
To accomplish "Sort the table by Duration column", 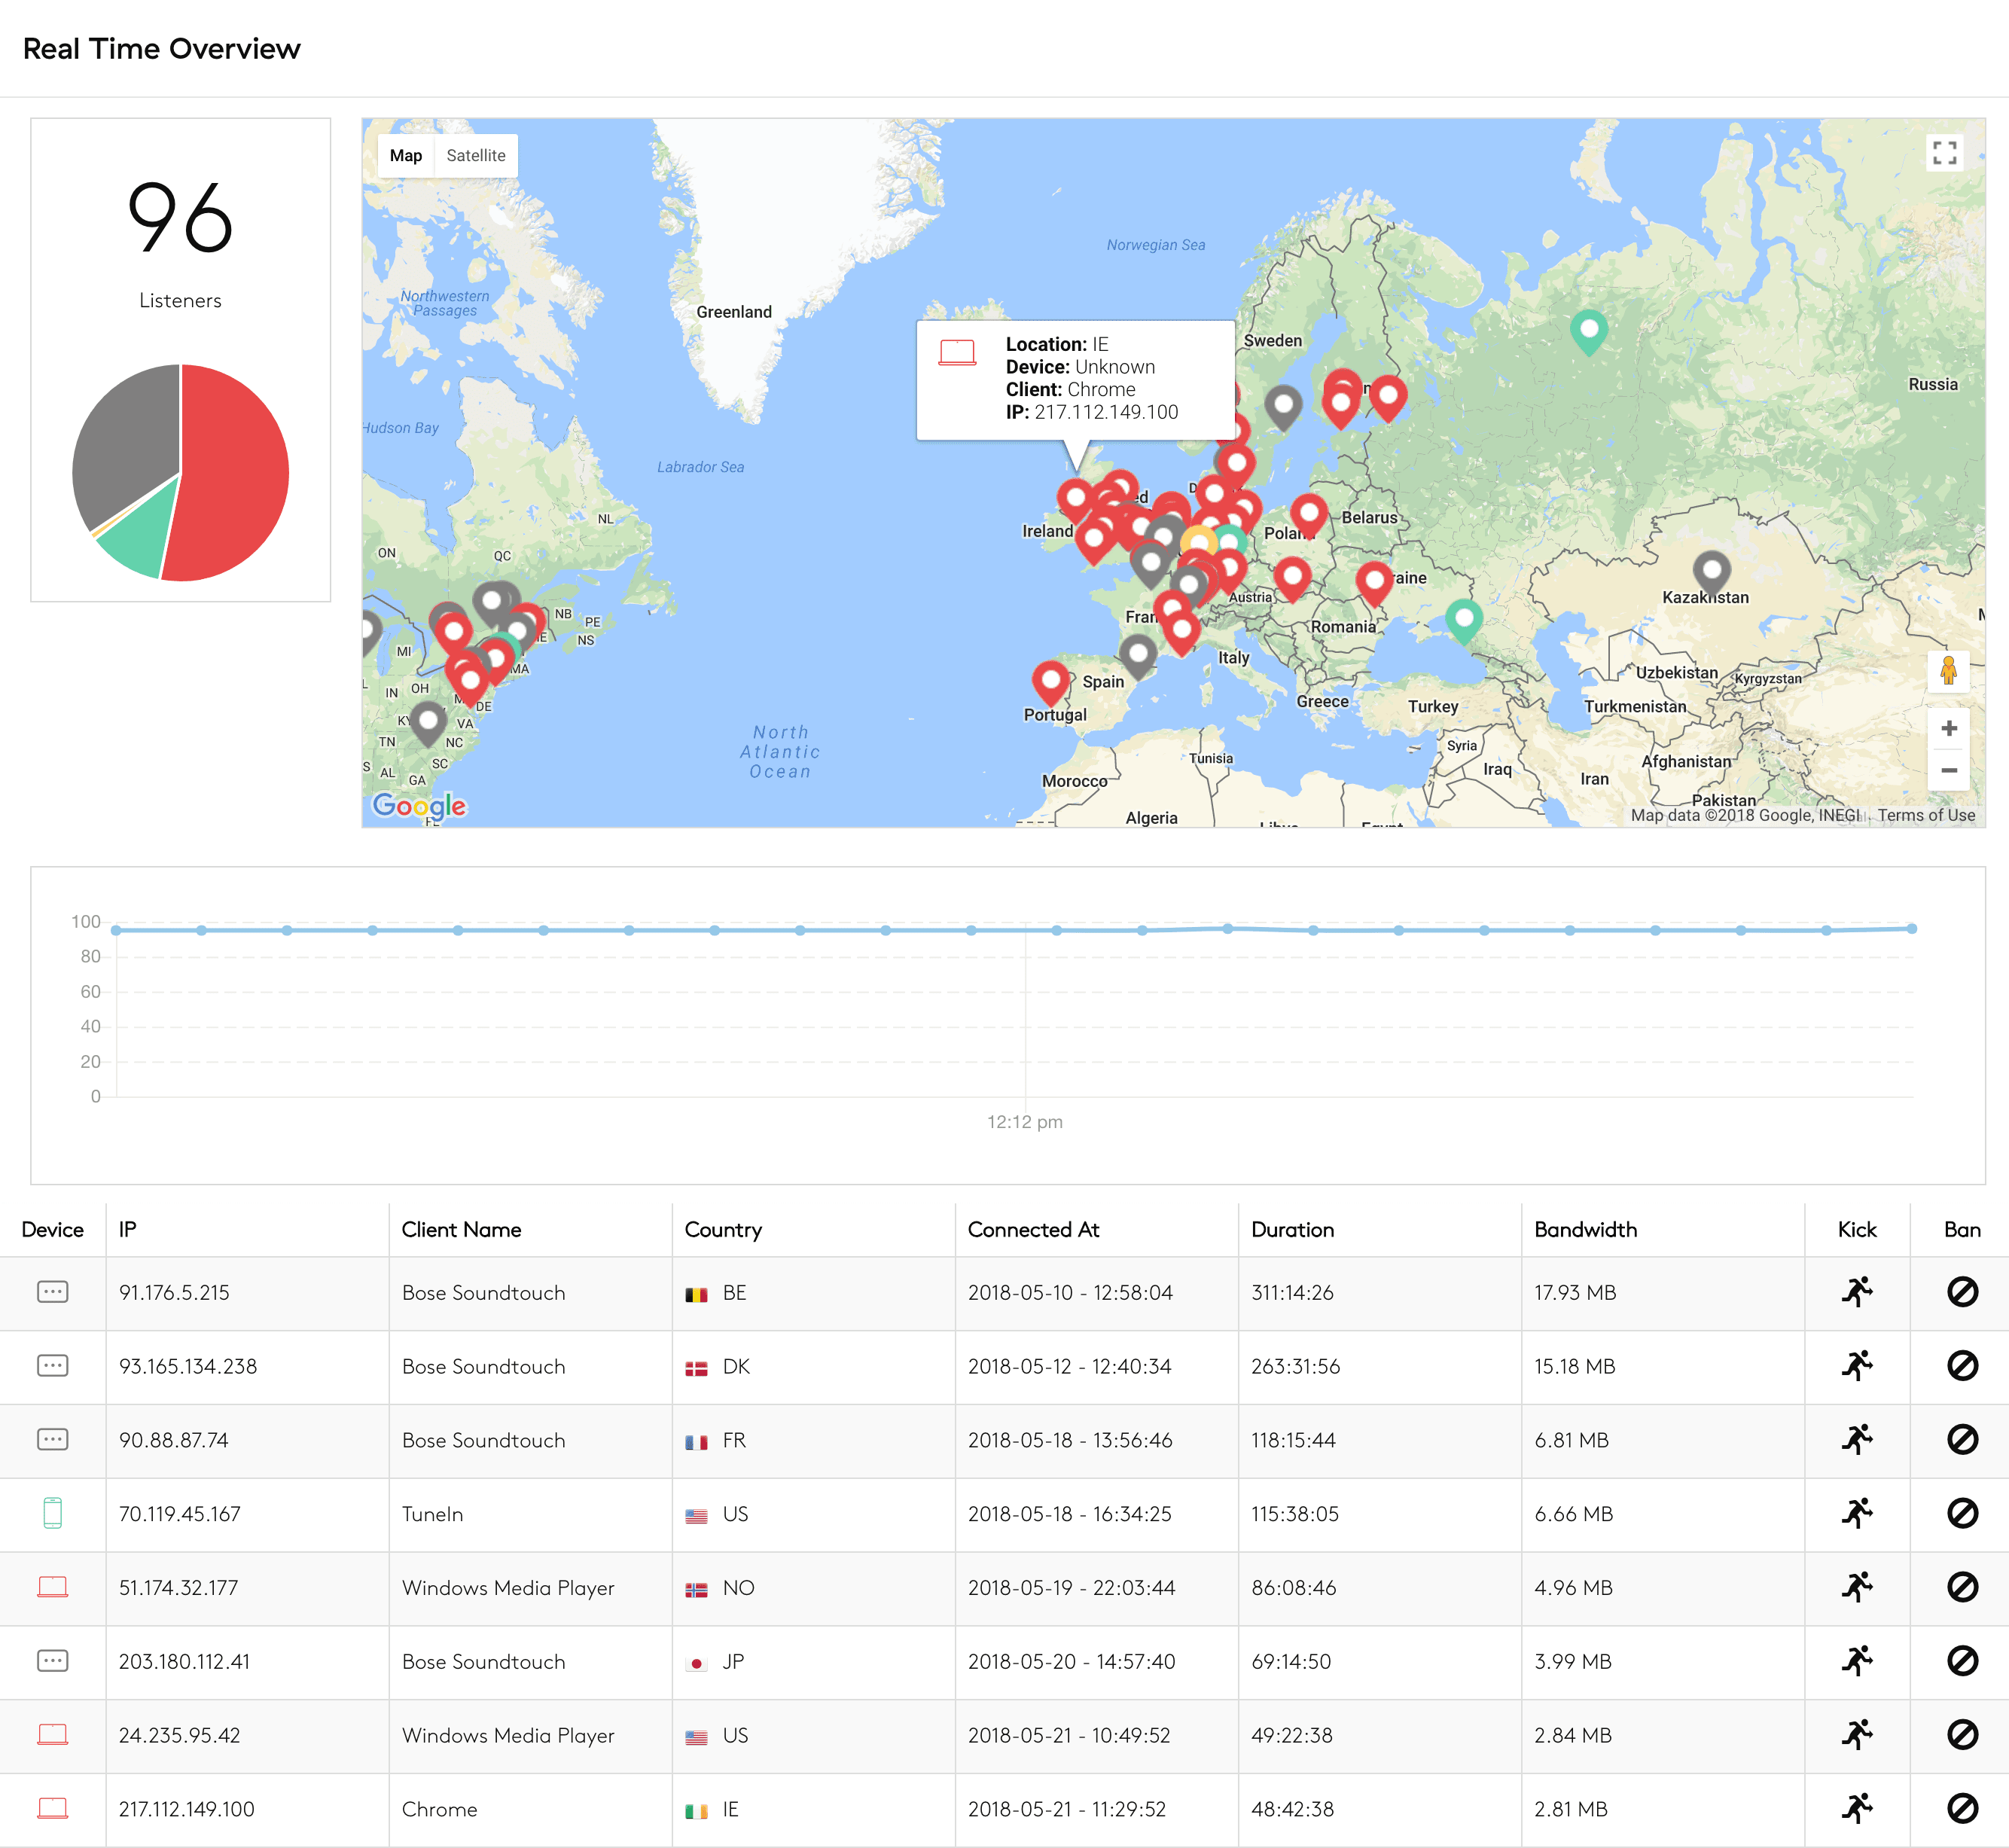I will [x=1292, y=1230].
